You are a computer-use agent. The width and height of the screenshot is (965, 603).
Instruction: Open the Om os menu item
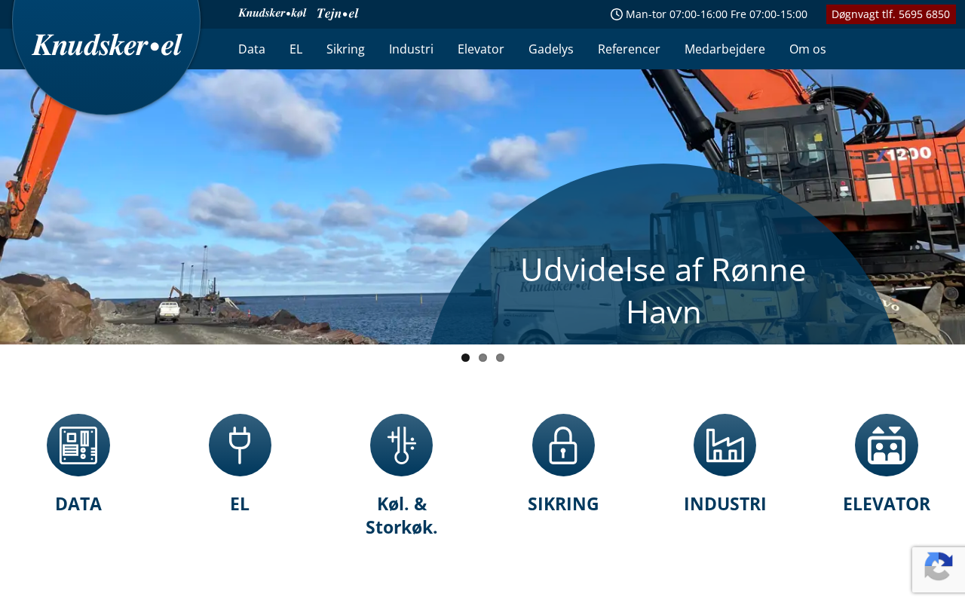click(x=807, y=49)
